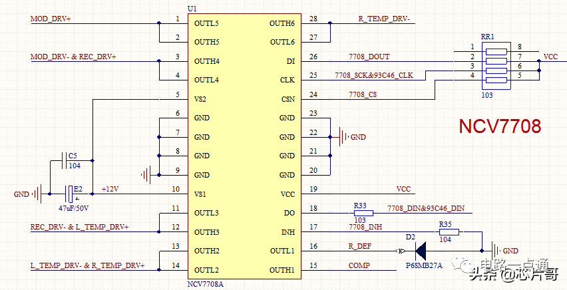Viewport: 567px width, 290px height.
Task: Click the 104 value under R35
Action: [x=445, y=239]
